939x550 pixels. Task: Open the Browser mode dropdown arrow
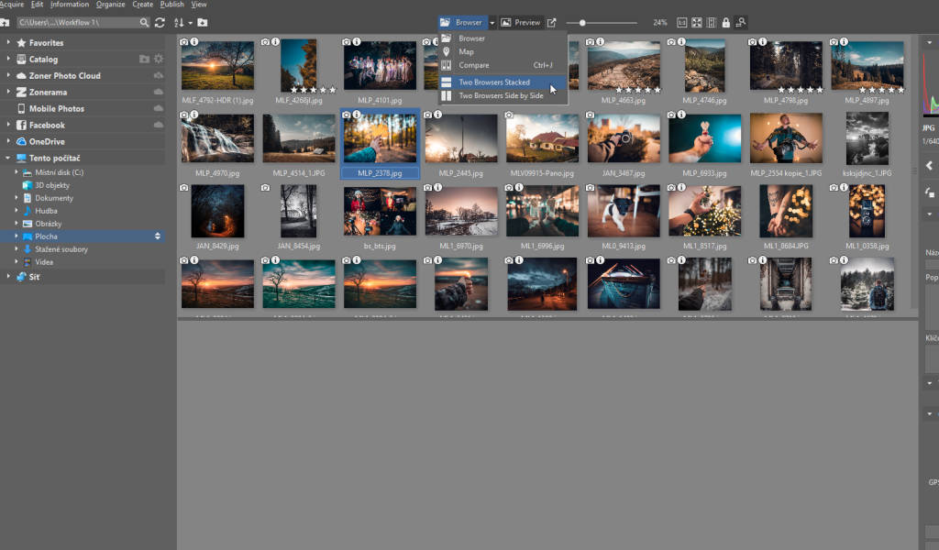click(x=492, y=22)
